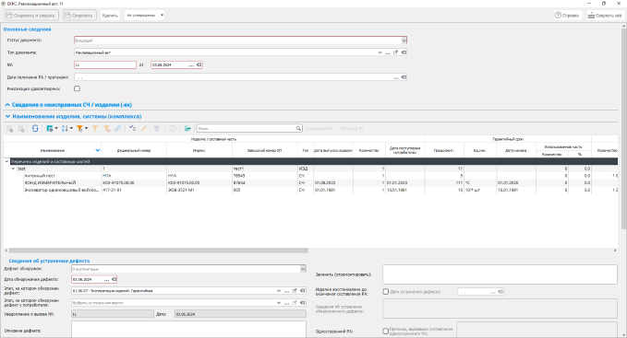Select the 'Экскаватор одноковшовый' row
Image resolution: width=627 pixels, height=338 pixels.
coord(310,190)
